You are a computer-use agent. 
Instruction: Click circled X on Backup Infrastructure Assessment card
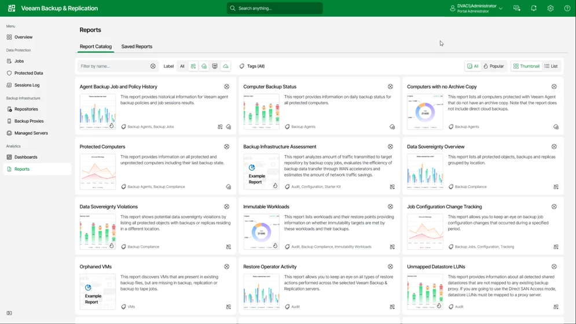[390, 146]
